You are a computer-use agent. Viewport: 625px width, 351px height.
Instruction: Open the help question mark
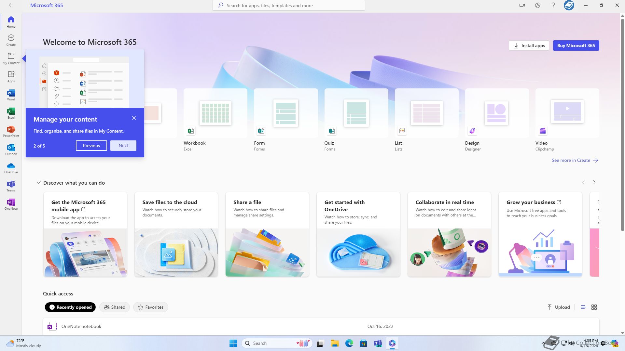(553, 5)
